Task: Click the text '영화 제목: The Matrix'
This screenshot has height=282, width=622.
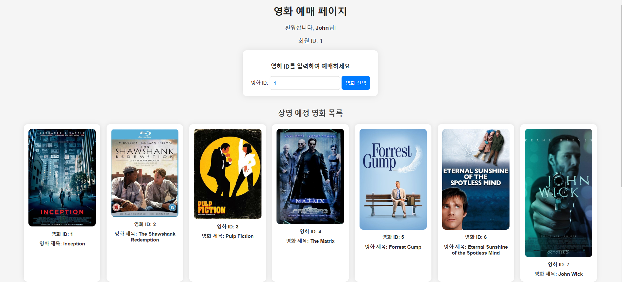Action: 310,241
